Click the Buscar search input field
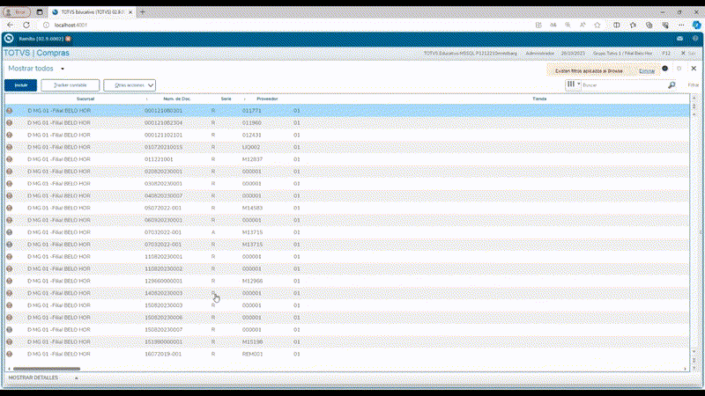 point(624,84)
